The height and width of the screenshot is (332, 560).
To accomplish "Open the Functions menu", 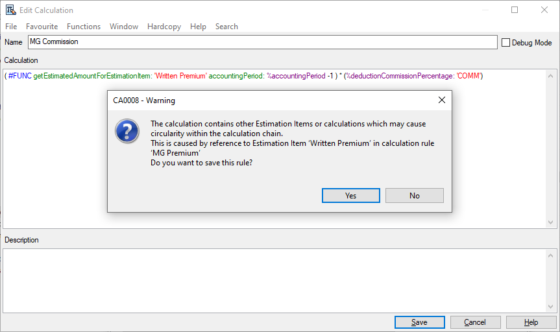I will click(84, 27).
